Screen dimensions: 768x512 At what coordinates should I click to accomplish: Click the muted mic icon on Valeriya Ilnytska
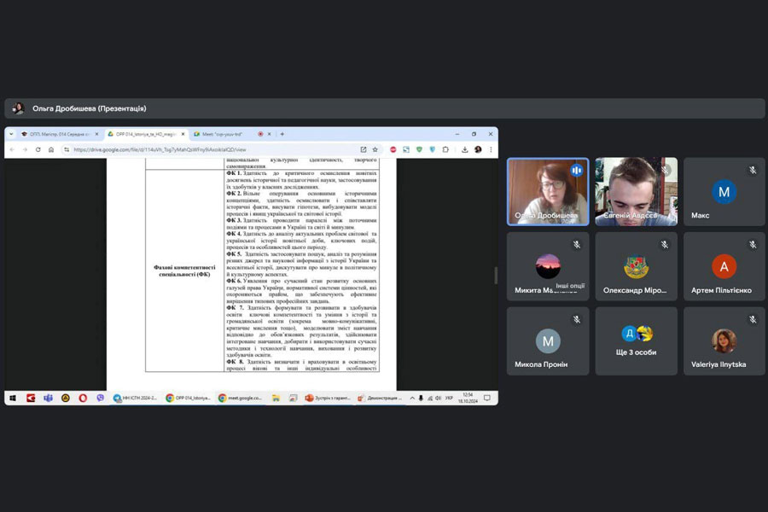(x=753, y=319)
